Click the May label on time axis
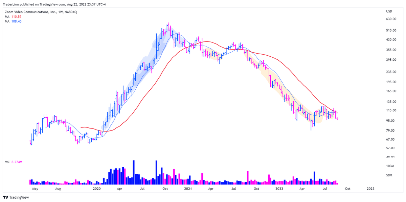This screenshot has width=406, height=202. point(36,189)
